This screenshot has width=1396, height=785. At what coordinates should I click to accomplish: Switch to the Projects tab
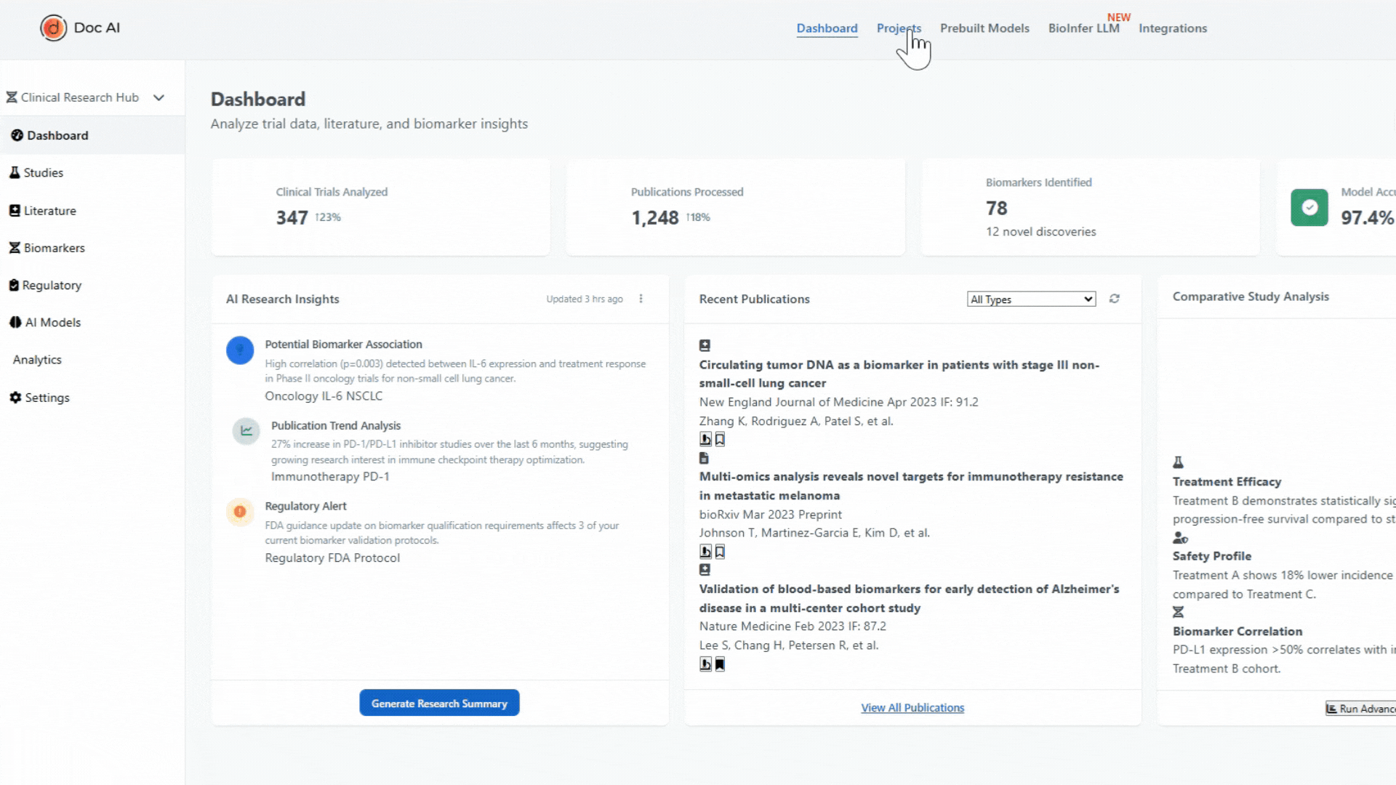[899, 28]
